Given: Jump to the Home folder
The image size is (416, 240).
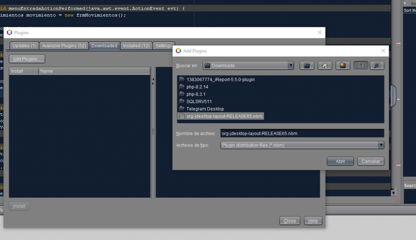Looking at the screenshot, I should [325, 65].
